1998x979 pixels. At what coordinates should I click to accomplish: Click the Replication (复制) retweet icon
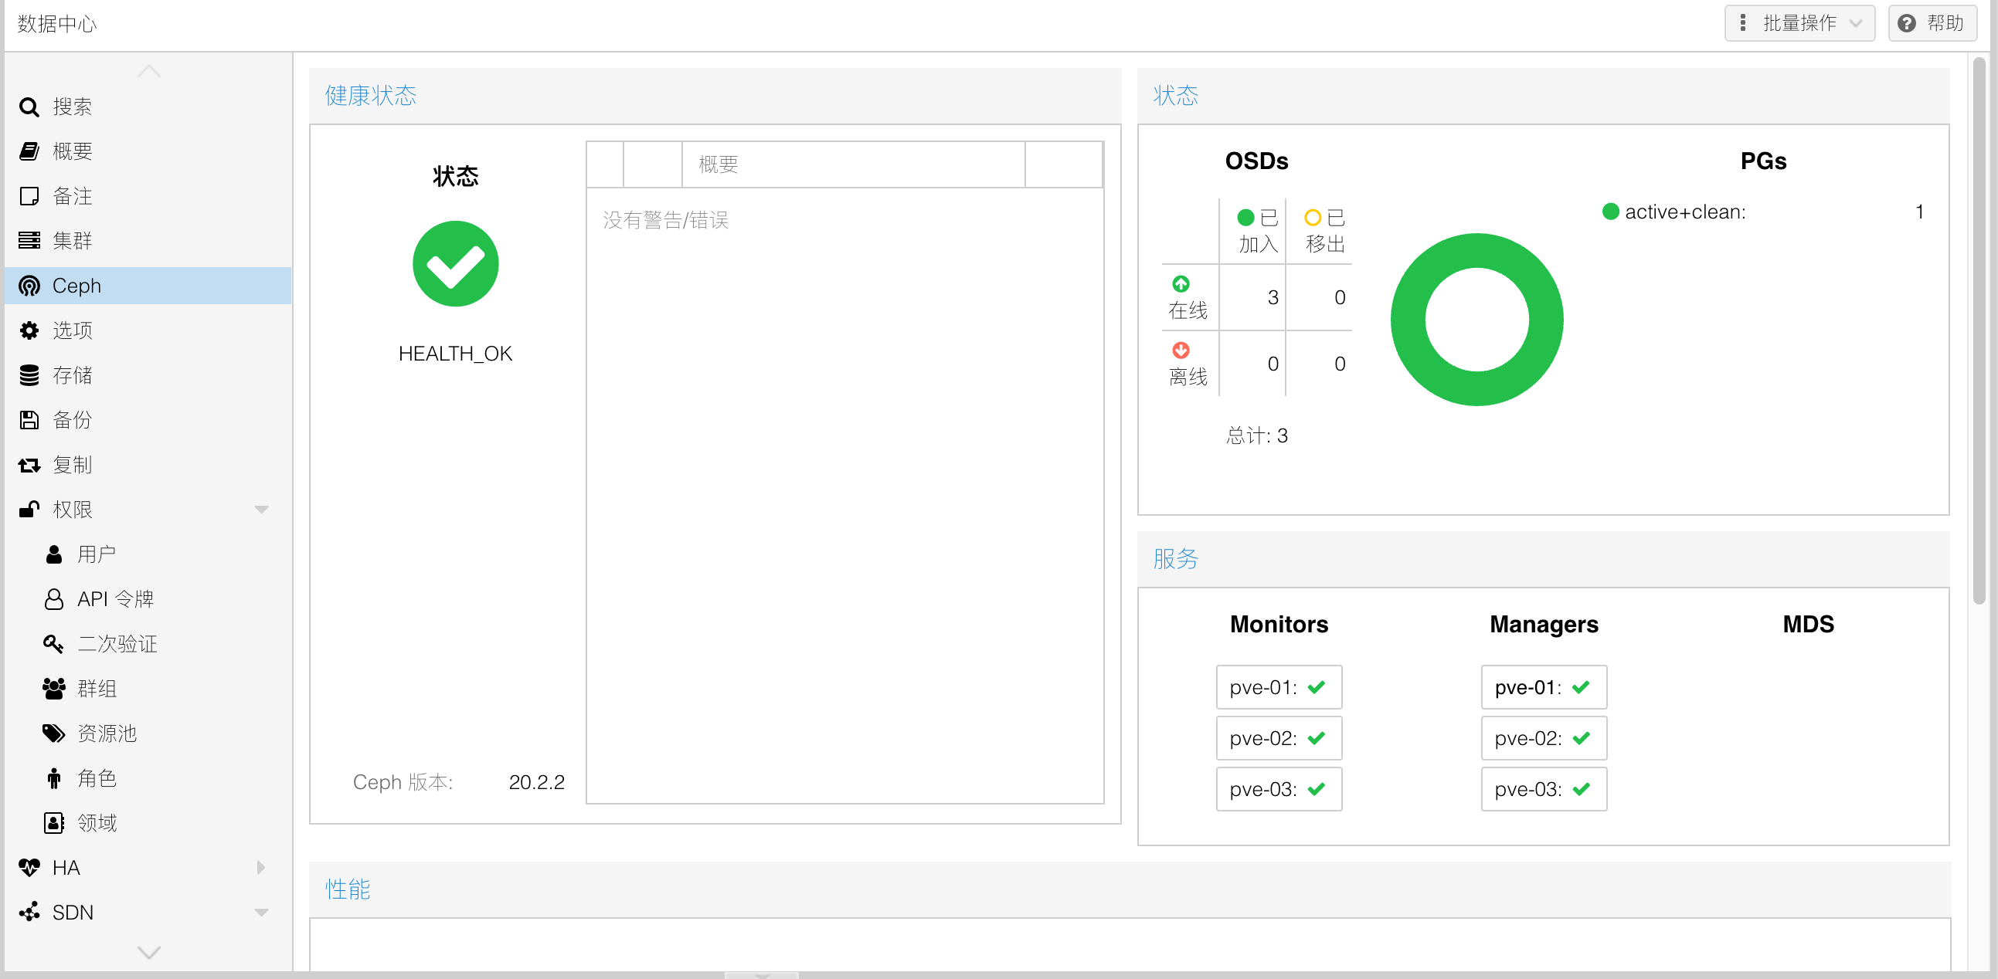(29, 465)
